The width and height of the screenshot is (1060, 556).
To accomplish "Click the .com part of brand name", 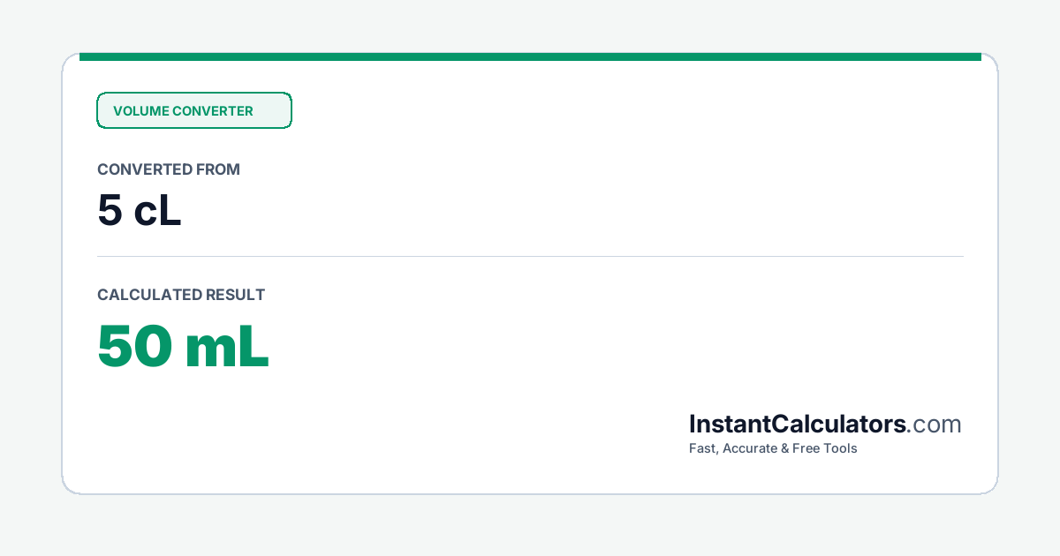I will pyautogui.click(x=935, y=425).
